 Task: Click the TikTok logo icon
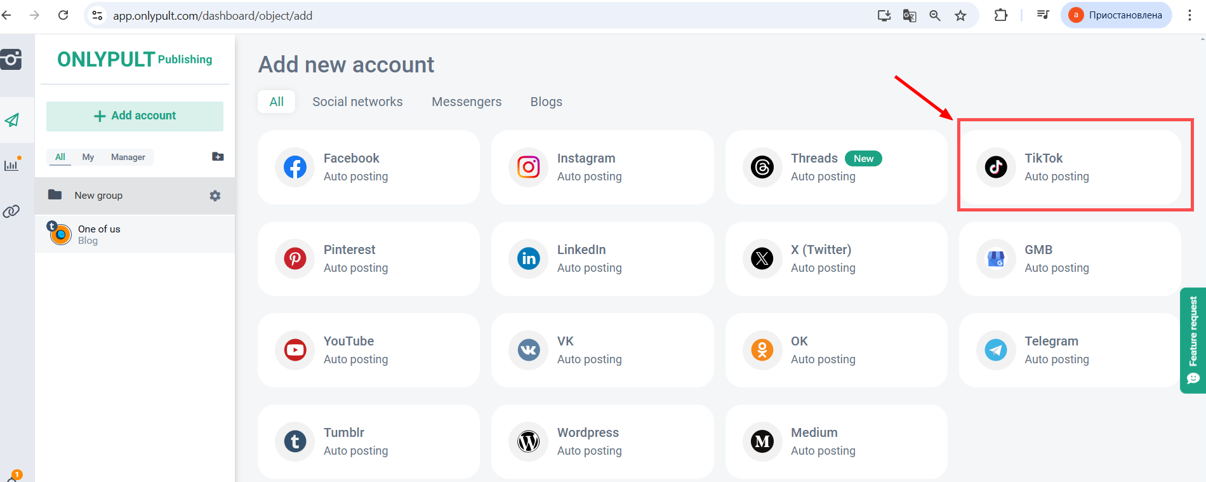pyautogui.click(x=995, y=167)
